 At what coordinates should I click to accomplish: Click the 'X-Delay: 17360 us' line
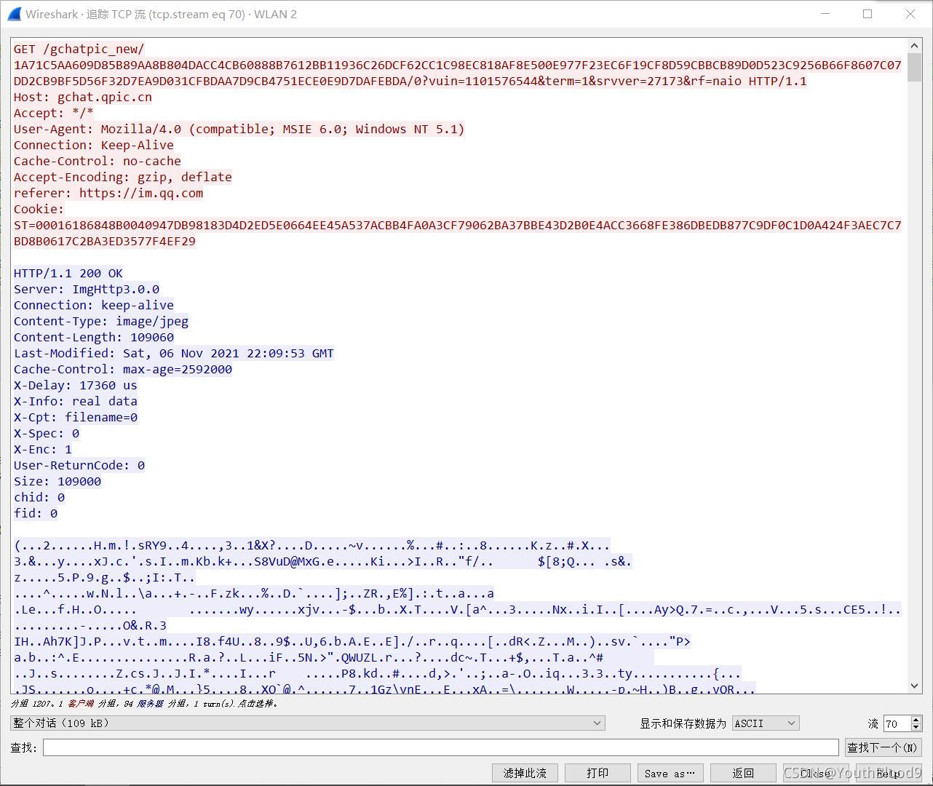point(76,385)
